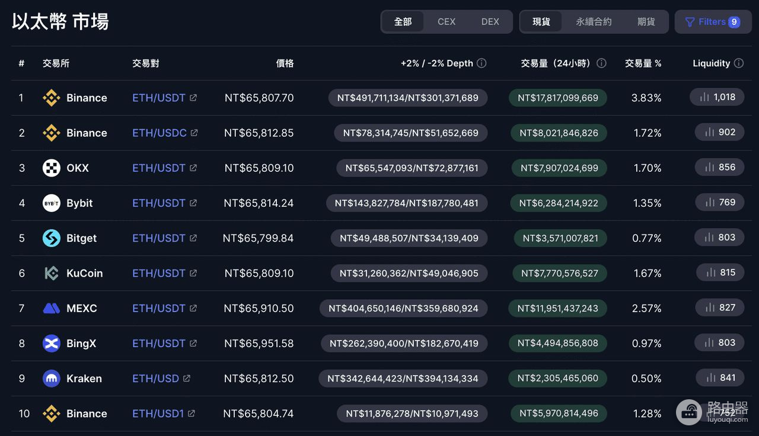Click liquidity score 769 badge

pos(719,202)
